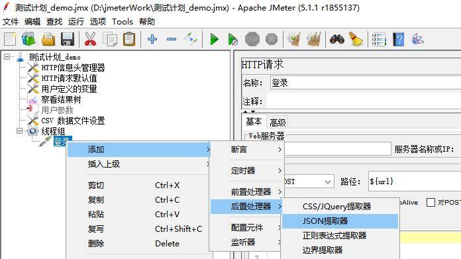Switch to 高级 tab
This screenshot has height=259, width=461.
278,123
